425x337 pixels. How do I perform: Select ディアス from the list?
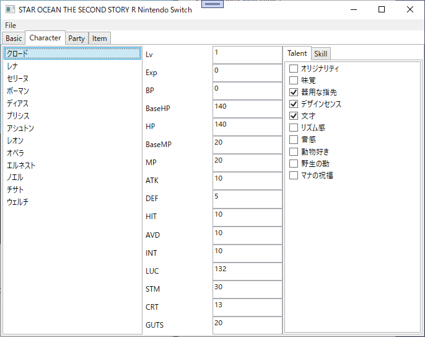[x=72, y=104]
